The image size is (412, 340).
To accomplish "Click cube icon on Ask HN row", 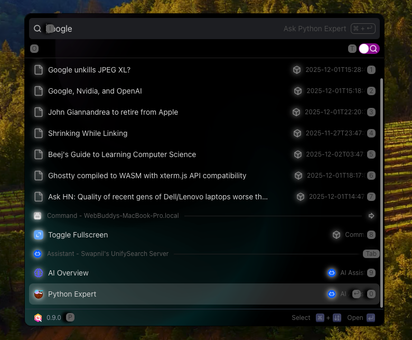I will click(301, 197).
